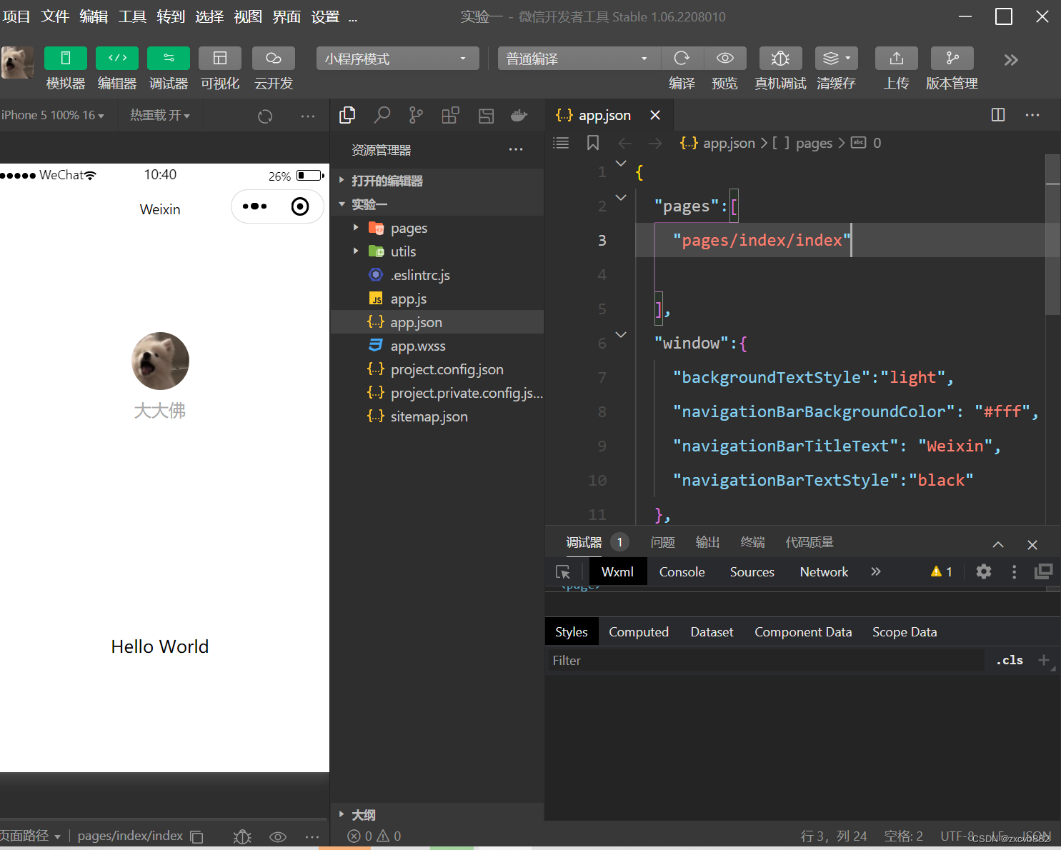Click the upload (上传) icon

coord(897,58)
